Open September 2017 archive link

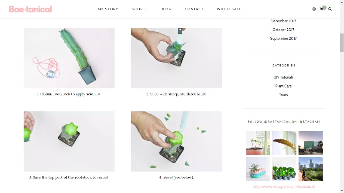pyautogui.click(x=283, y=39)
